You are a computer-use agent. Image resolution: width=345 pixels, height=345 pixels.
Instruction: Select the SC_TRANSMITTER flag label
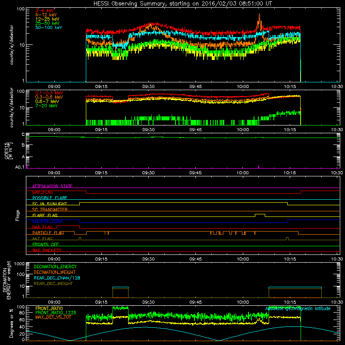[50, 210]
